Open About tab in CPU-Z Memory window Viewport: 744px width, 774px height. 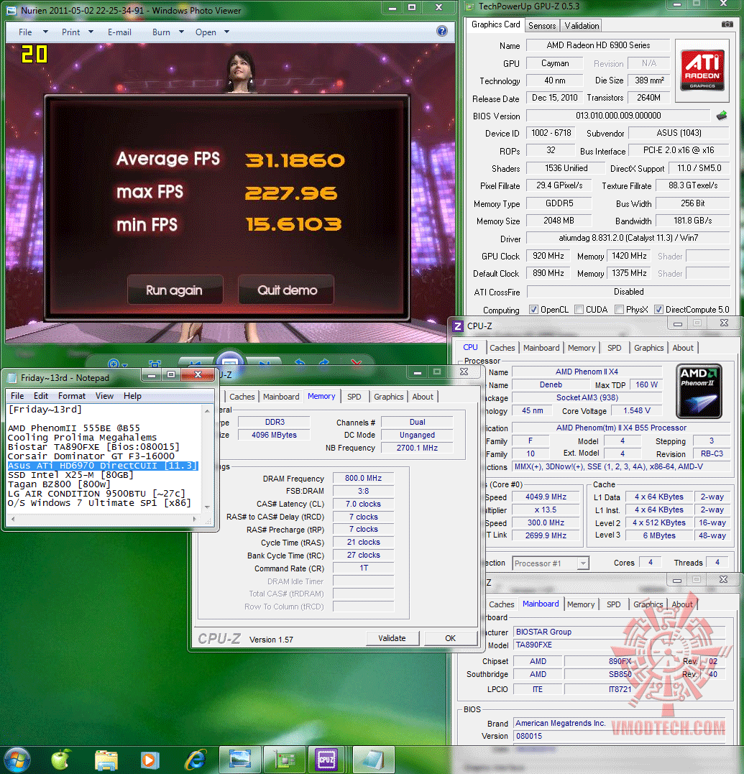tap(423, 397)
